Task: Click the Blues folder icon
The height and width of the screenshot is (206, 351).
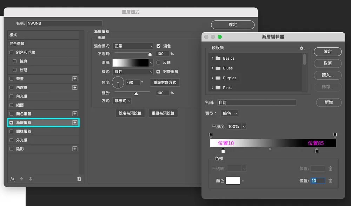Action: point(218,68)
